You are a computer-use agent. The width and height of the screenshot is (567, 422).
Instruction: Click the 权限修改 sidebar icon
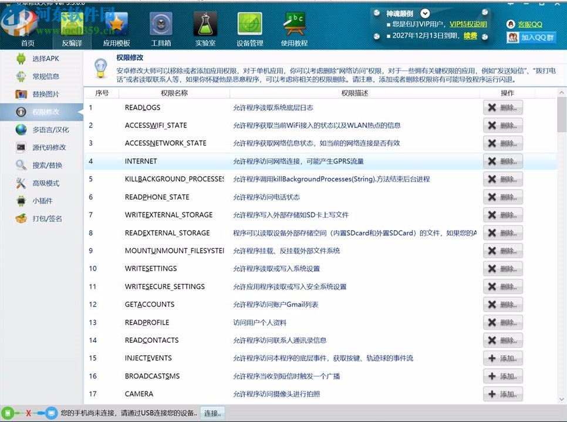pos(21,112)
